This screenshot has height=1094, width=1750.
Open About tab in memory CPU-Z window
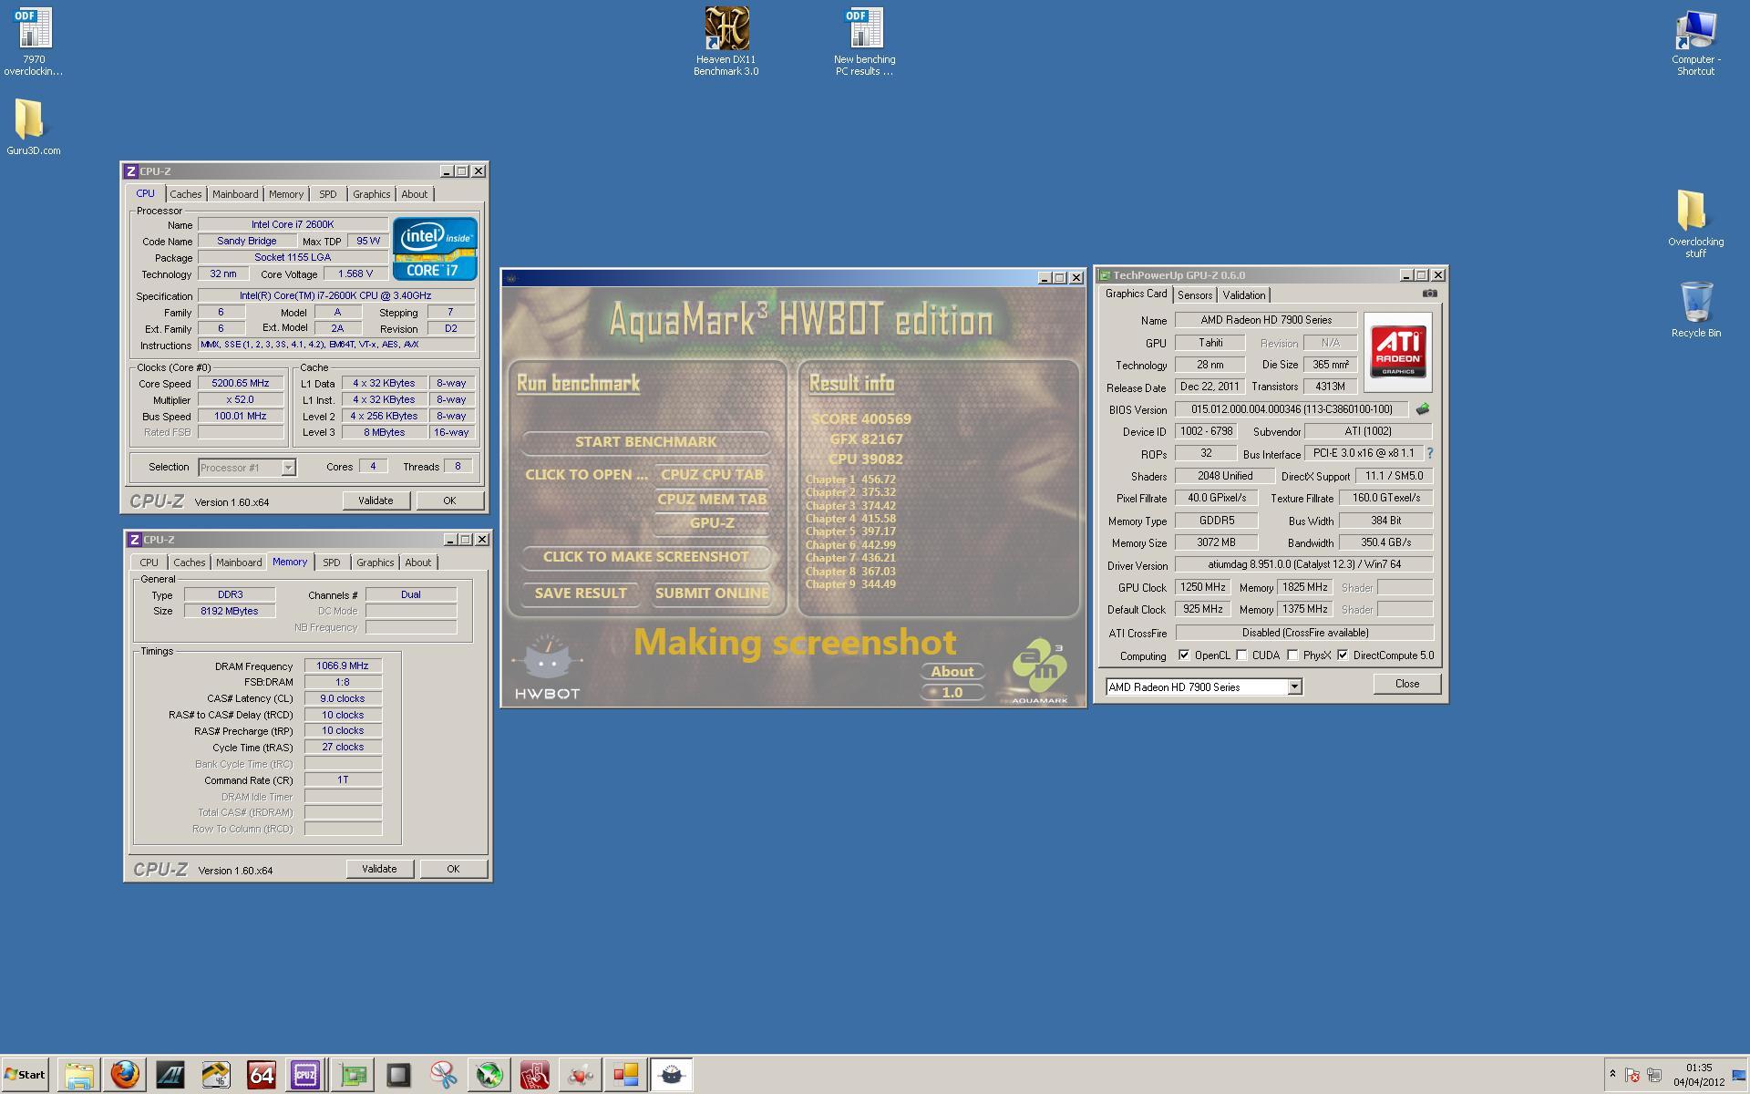[418, 562]
